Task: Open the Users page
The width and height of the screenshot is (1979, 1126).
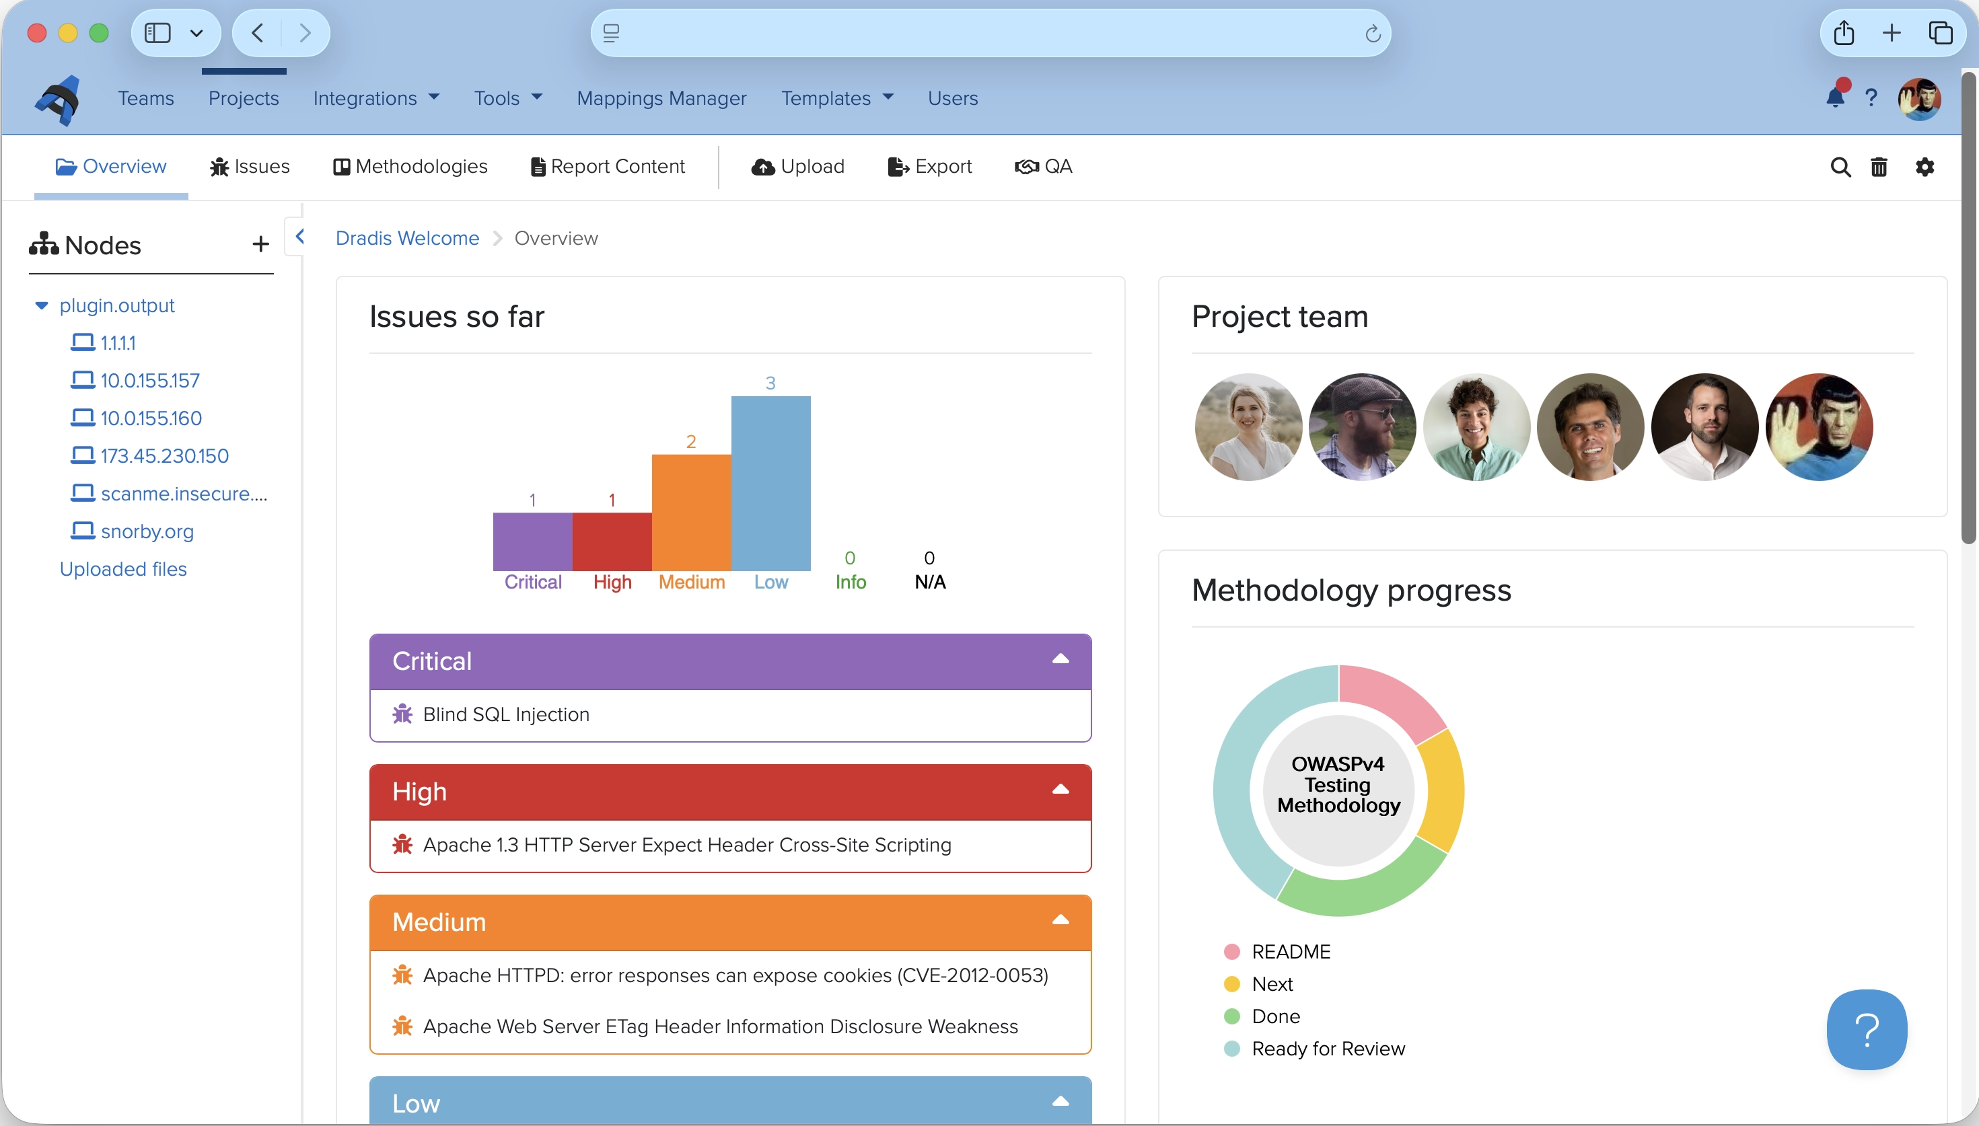Action: click(952, 98)
